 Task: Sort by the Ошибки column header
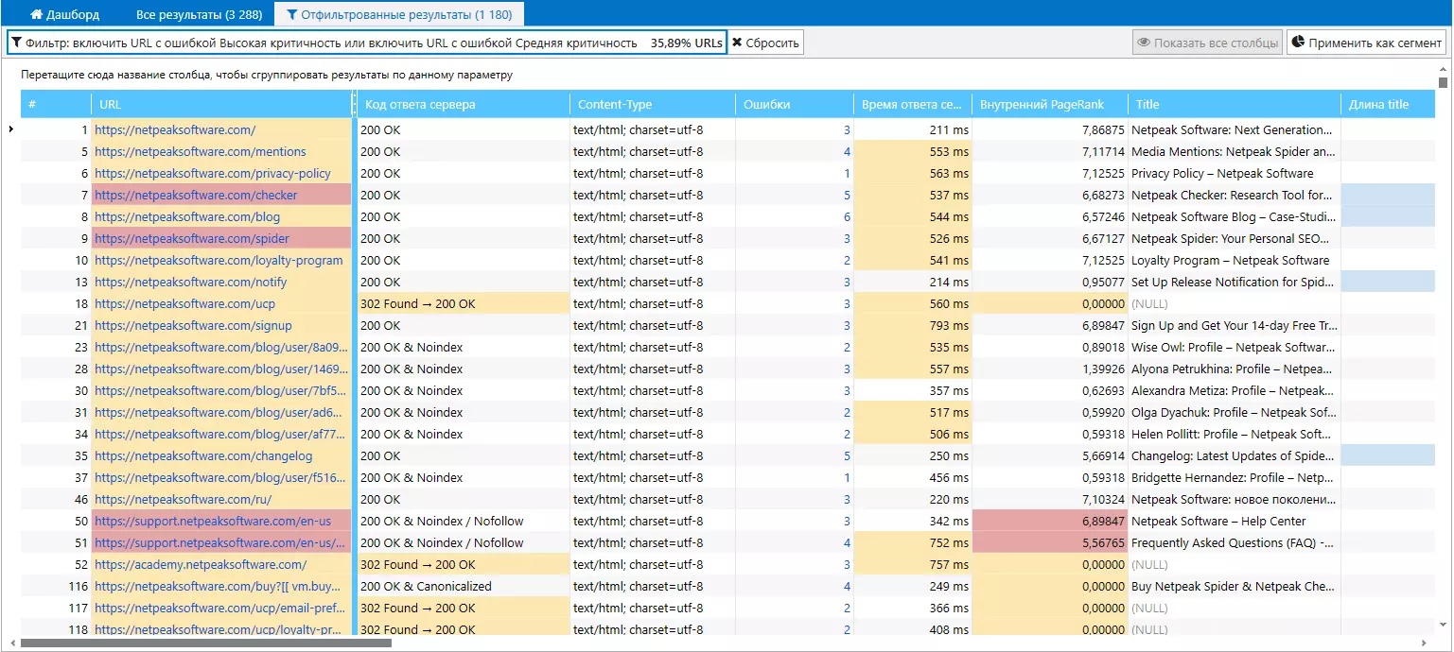(795, 105)
